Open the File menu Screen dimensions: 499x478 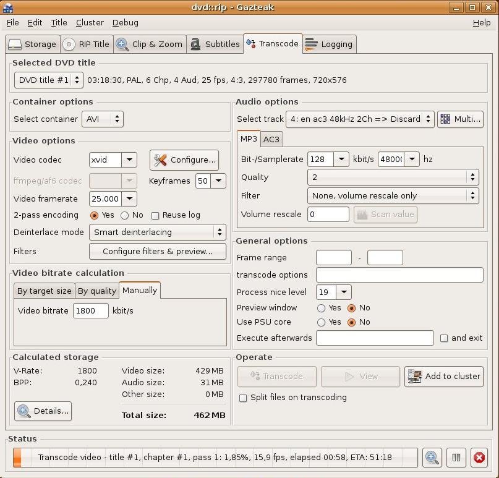(13, 23)
